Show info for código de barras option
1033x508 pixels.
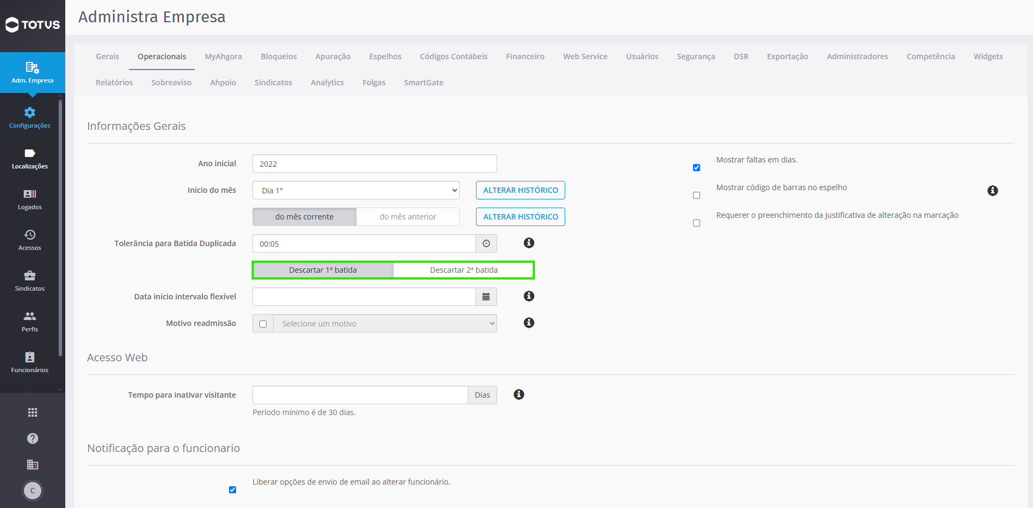click(993, 191)
